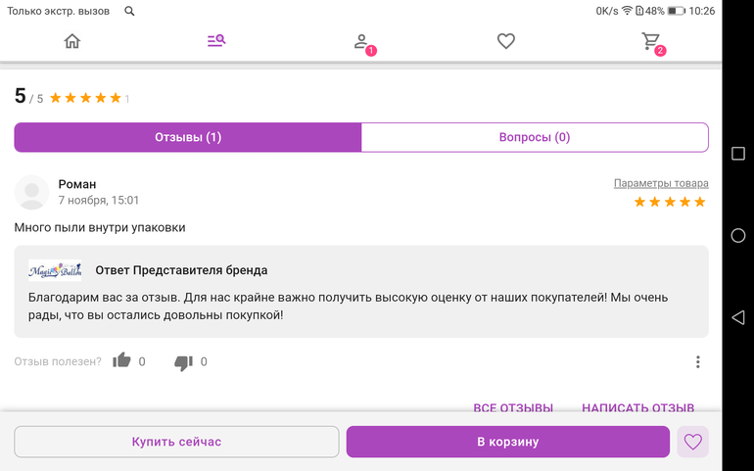Like Roman's review with thumbs up

121,361
